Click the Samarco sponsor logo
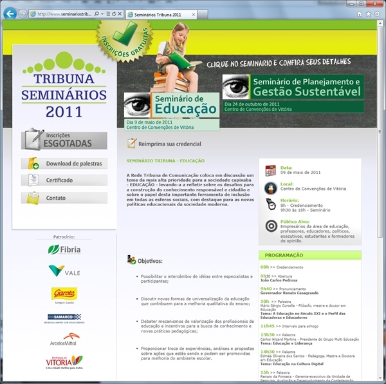The image size is (386, 384). 64,318
